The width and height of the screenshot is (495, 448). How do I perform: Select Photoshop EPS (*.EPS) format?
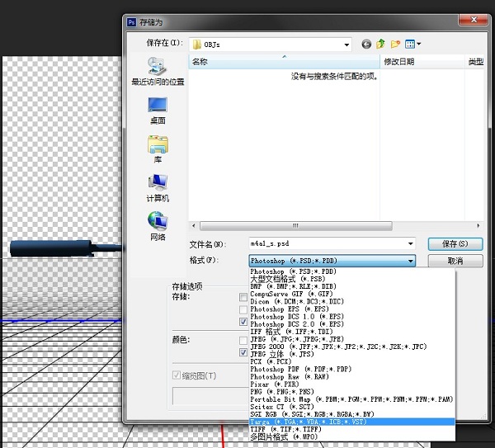pos(352,309)
